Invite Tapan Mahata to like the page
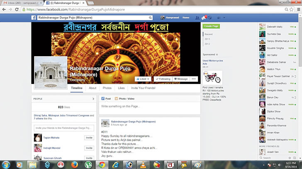The height and width of the screenshot is (169, 302). (89, 138)
